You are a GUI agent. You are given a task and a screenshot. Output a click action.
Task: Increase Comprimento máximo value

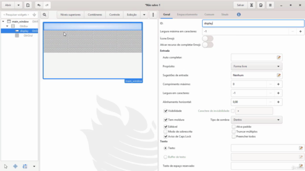[x=278, y=84]
